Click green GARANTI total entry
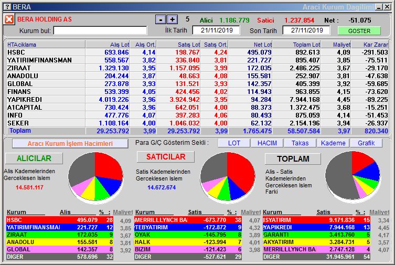 (x=316, y=235)
